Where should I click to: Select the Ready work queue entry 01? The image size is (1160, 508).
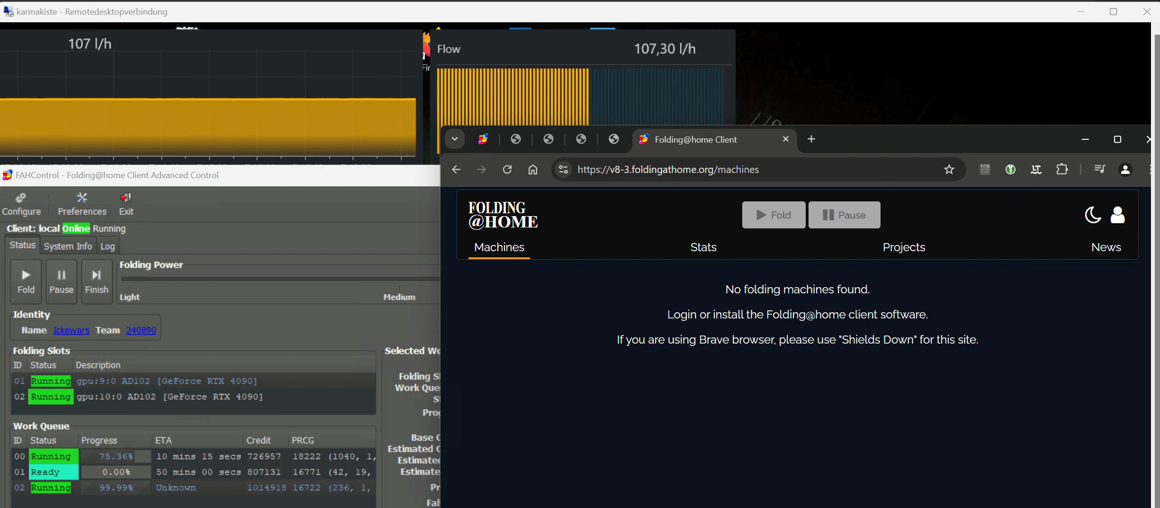pos(194,472)
